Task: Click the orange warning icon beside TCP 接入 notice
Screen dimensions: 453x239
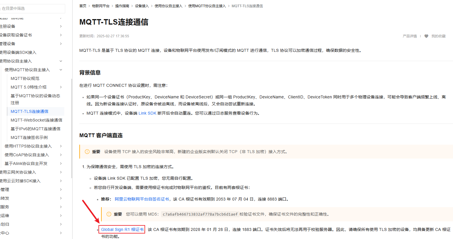Action: pos(87,152)
